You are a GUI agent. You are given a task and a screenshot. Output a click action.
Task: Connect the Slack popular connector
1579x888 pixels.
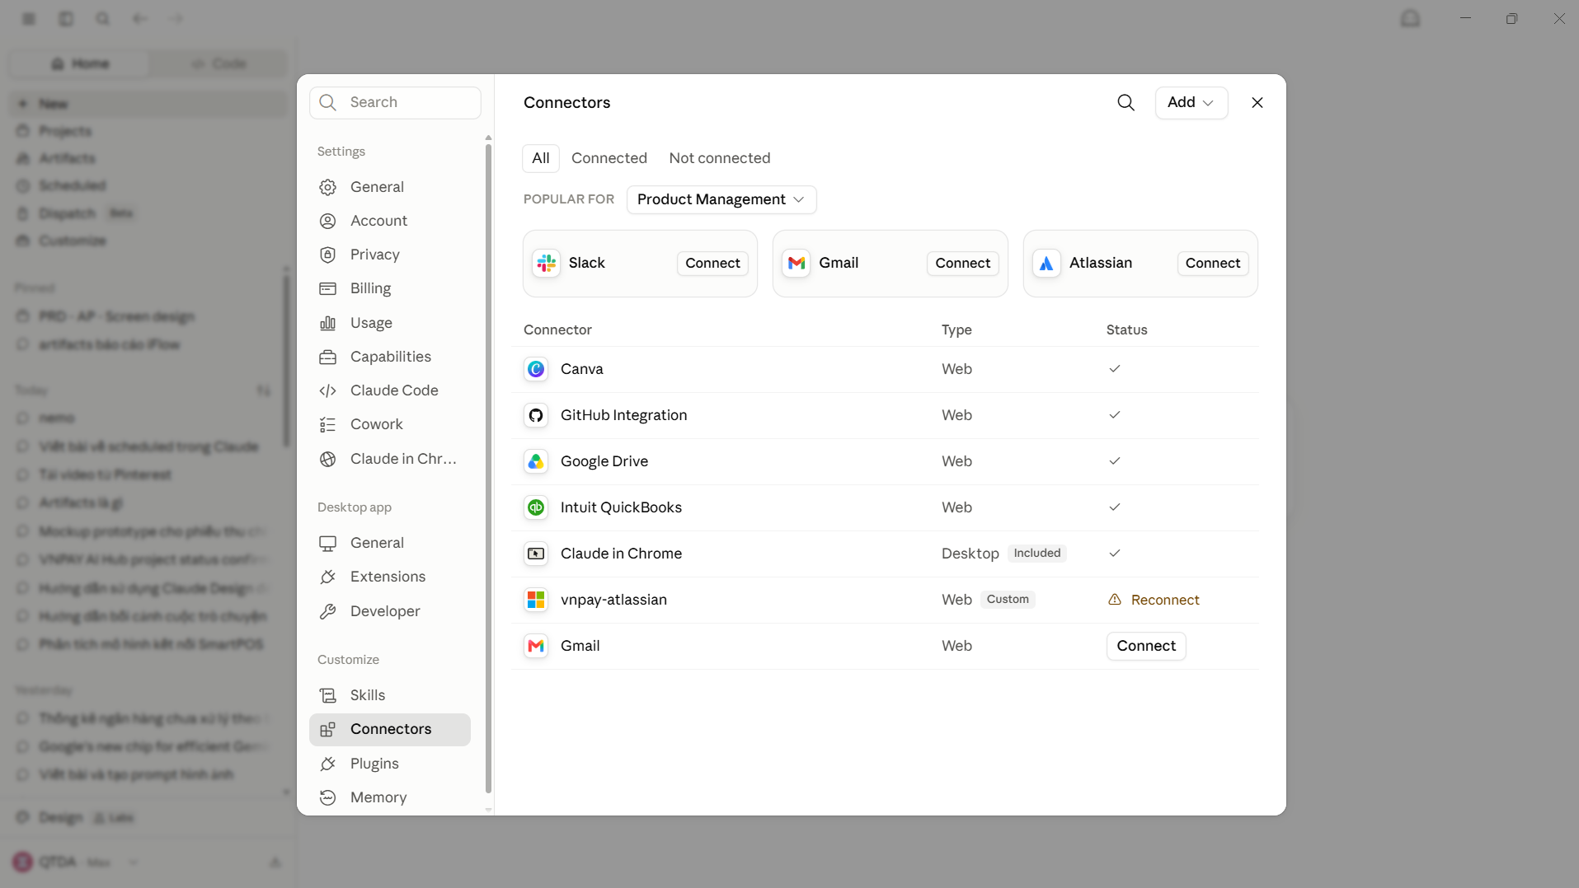pyautogui.click(x=713, y=263)
